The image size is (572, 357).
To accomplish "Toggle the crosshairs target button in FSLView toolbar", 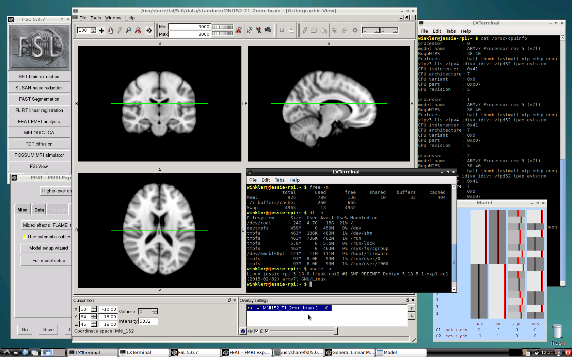I will [149, 30].
